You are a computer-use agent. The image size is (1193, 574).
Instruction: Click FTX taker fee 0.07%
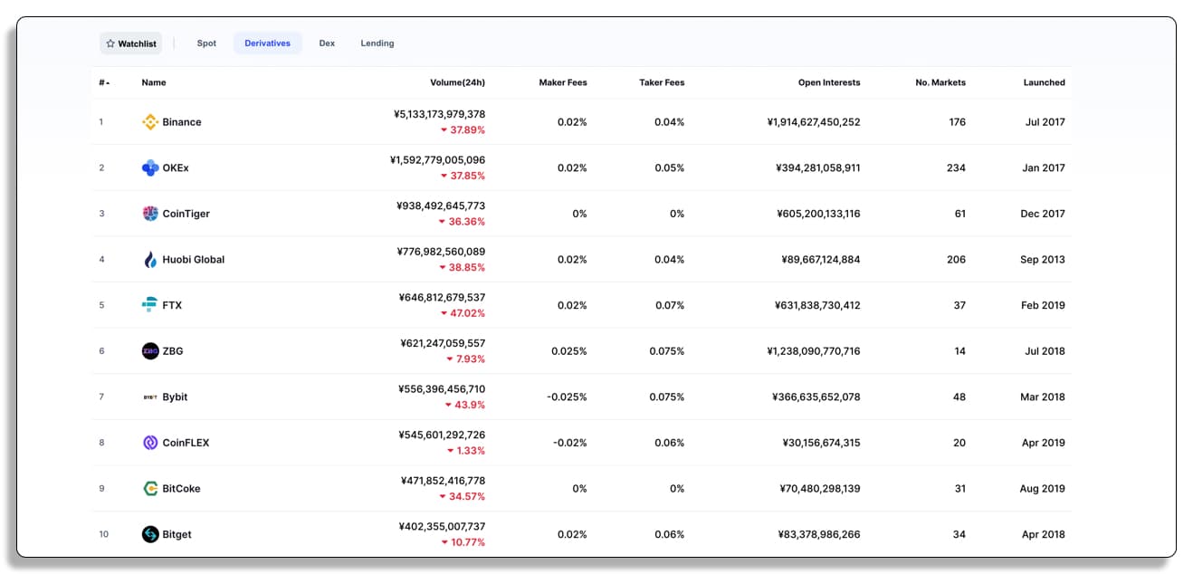tap(670, 306)
